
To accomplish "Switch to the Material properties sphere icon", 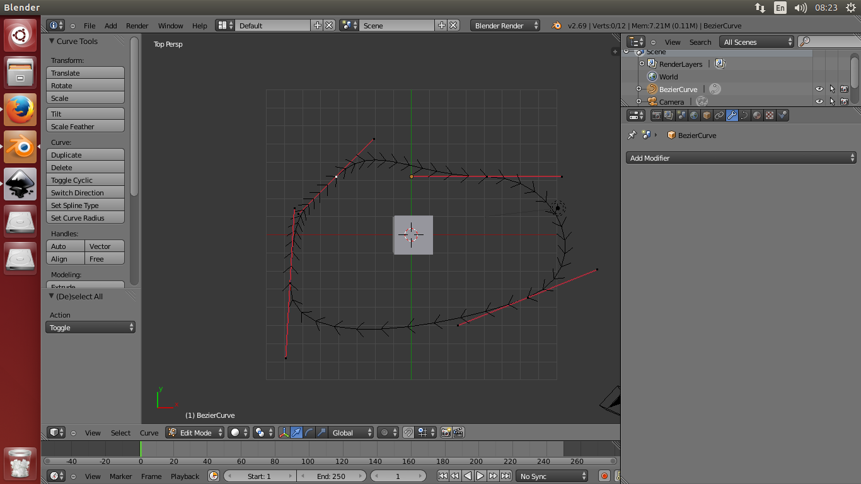I will pos(757,115).
